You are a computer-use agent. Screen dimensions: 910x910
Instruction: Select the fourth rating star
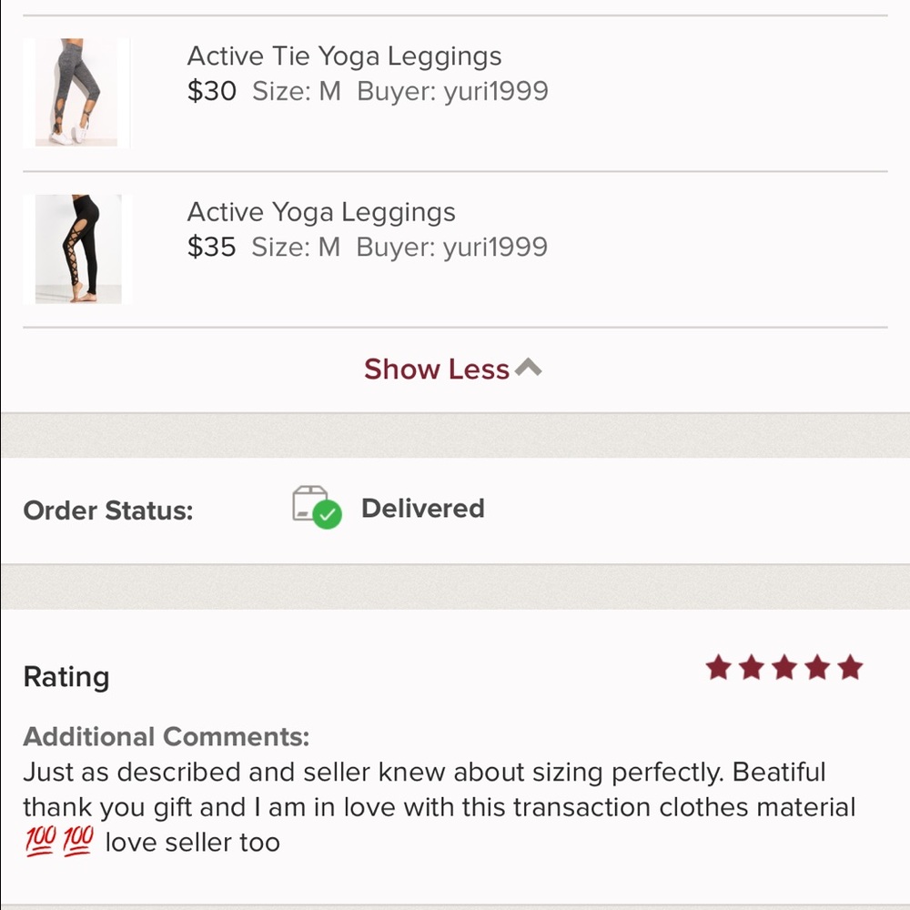[x=817, y=668]
